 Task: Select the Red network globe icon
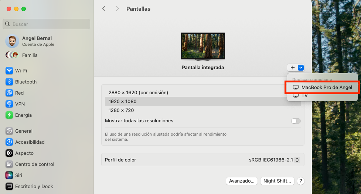coord(9,93)
